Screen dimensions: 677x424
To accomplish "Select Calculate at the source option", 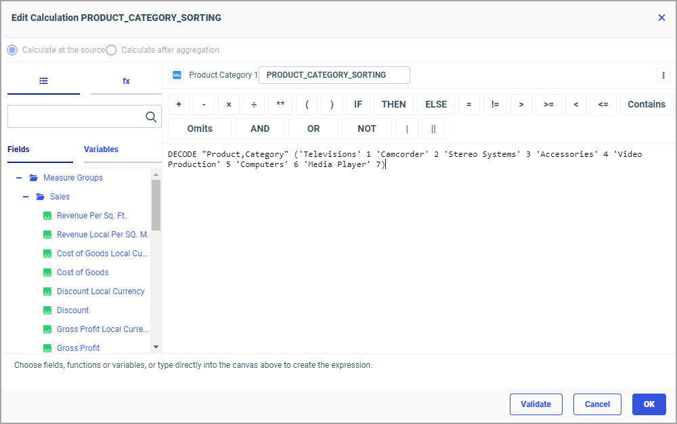I will [x=12, y=50].
